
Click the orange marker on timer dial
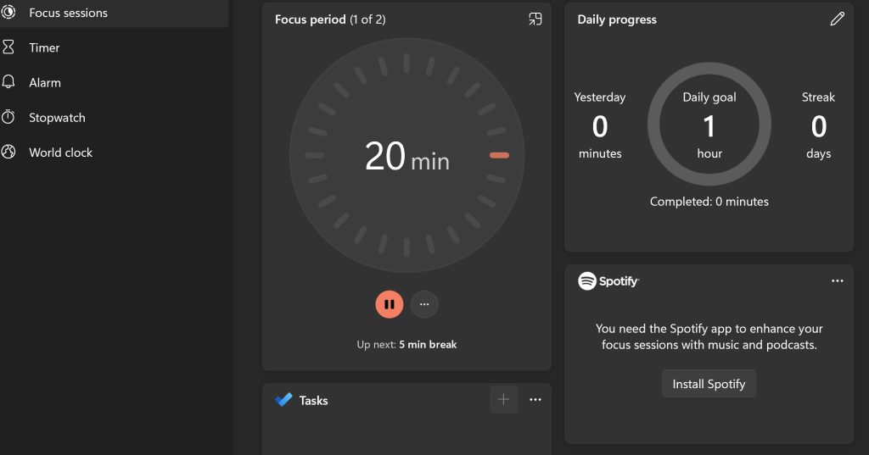point(499,155)
